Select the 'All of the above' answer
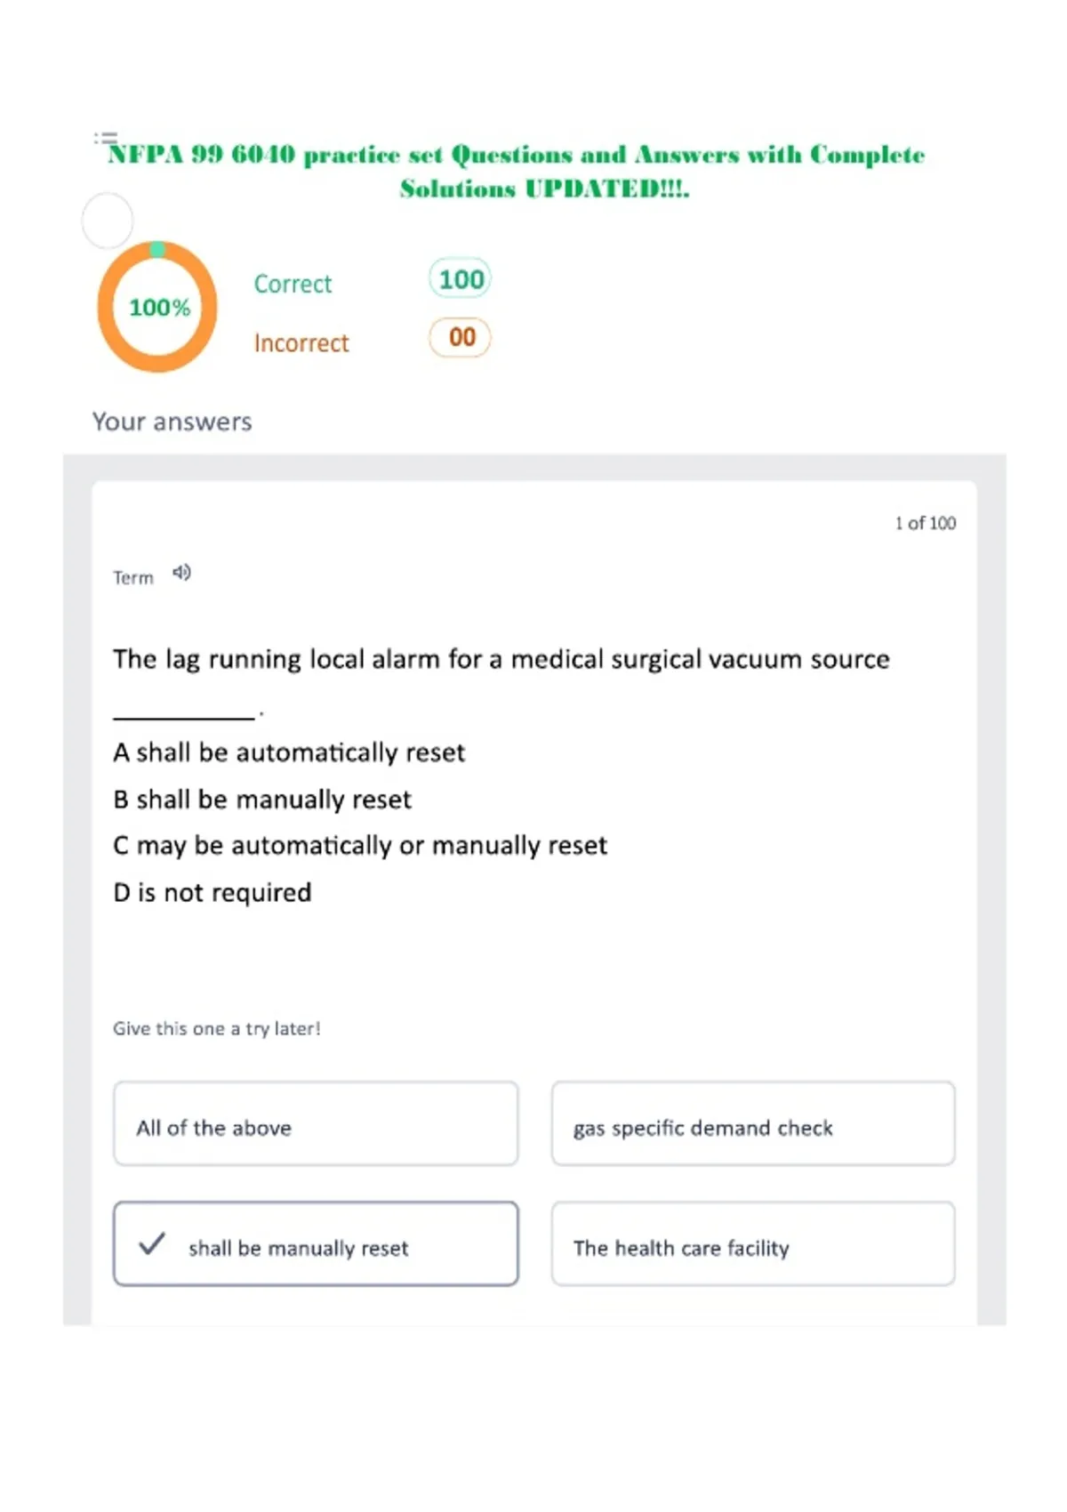This screenshot has width=1067, height=1512. [316, 1124]
